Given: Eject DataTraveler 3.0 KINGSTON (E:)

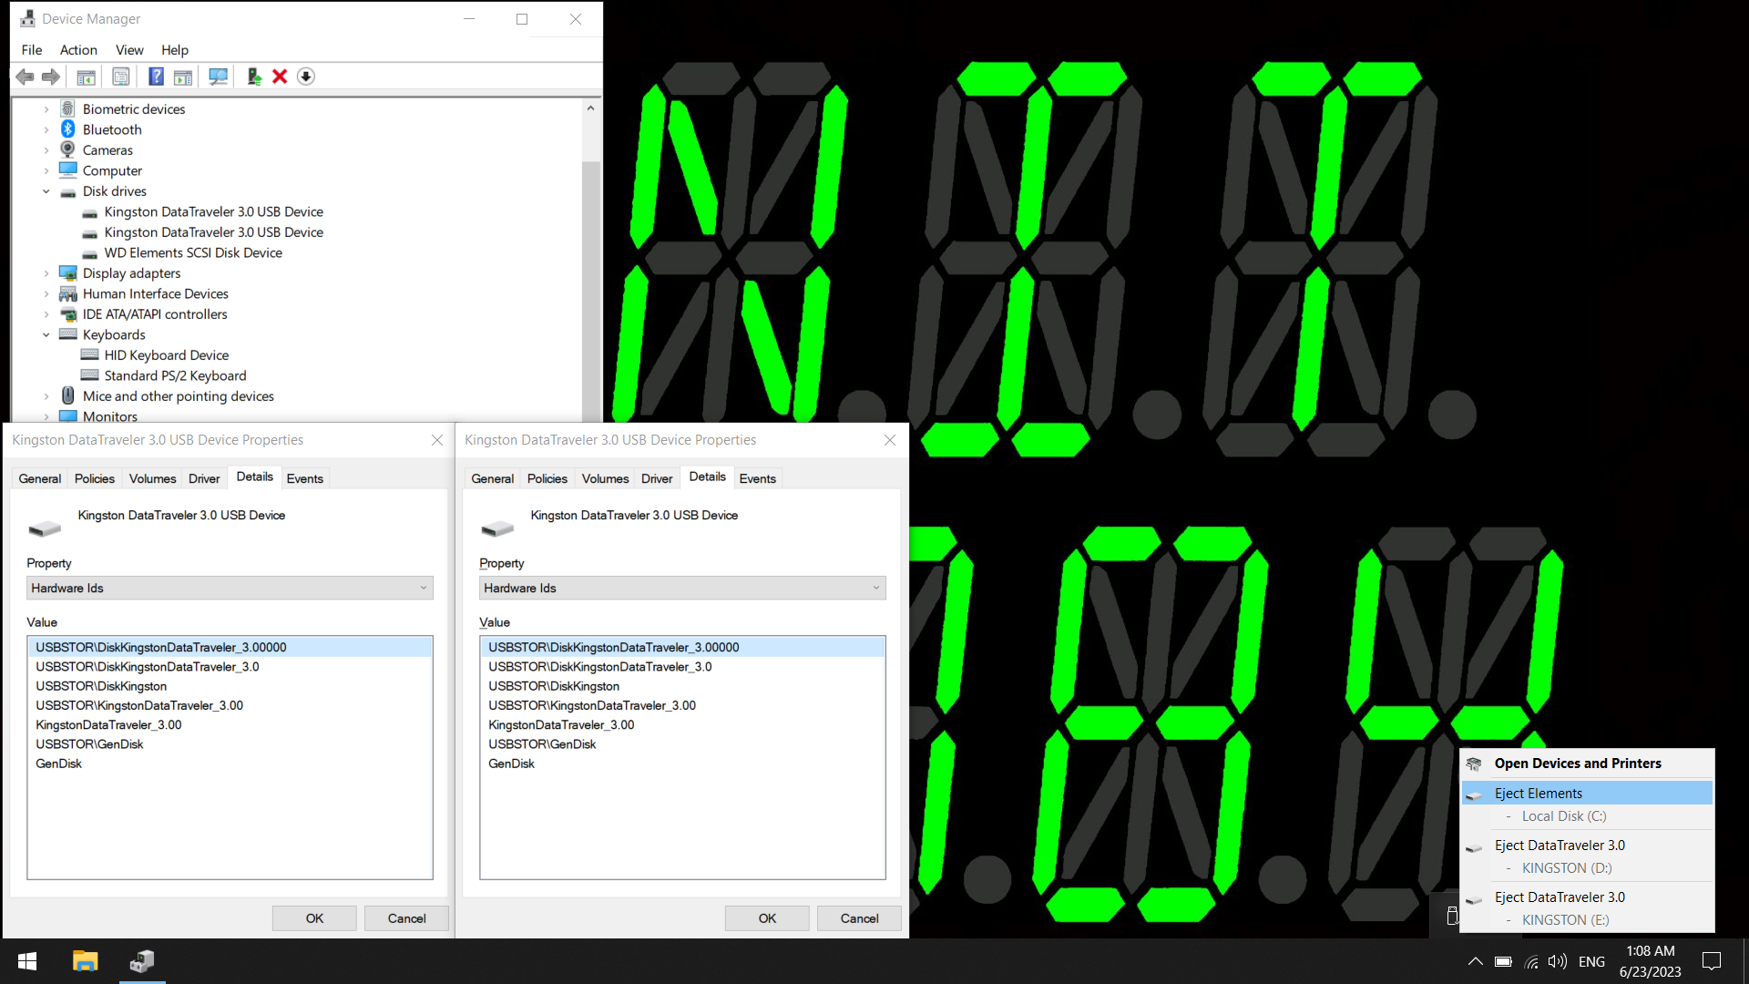Looking at the screenshot, I should (1587, 897).
